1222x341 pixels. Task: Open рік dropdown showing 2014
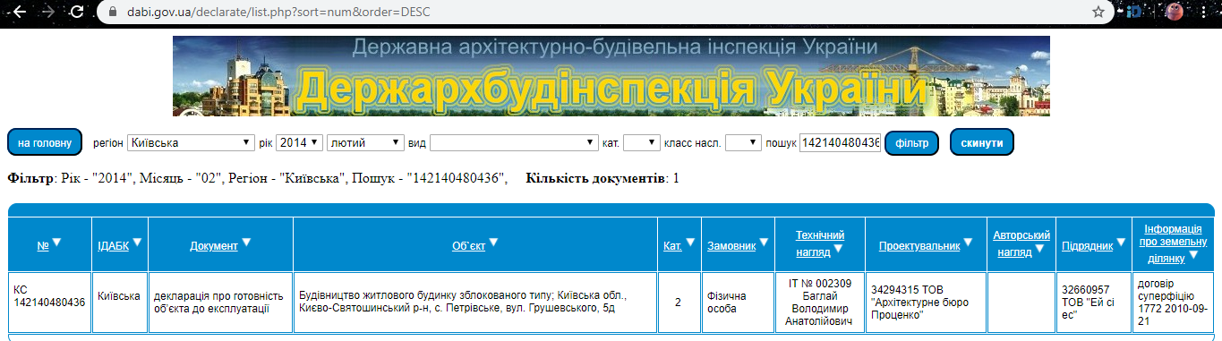tap(298, 142)
